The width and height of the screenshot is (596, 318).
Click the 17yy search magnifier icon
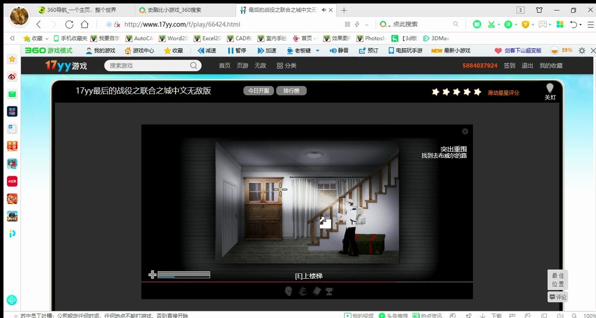coord(194,66)
